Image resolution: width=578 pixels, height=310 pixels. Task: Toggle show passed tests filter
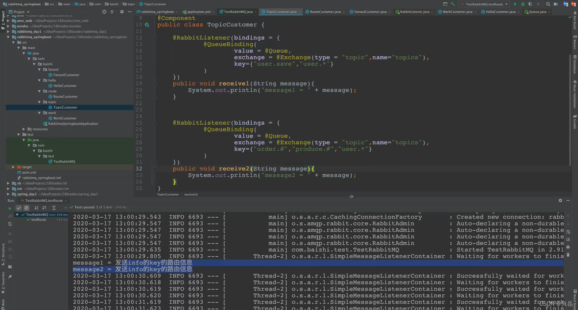click(19, 208)
